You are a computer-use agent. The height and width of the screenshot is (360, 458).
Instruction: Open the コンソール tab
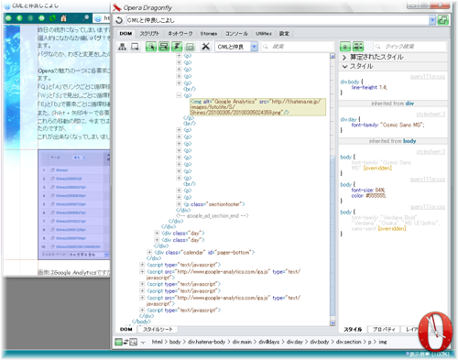point(236,33)
